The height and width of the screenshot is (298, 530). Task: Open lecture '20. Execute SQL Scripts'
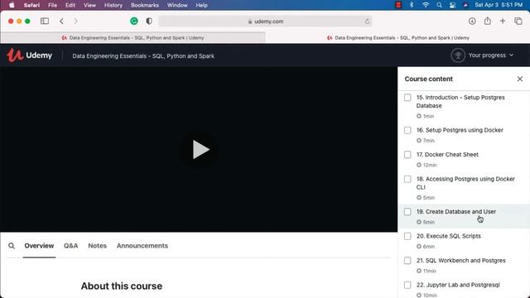click(x=448, y=236)
